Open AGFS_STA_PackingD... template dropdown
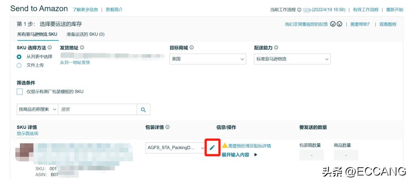412x183 pixels. (175, 148)
